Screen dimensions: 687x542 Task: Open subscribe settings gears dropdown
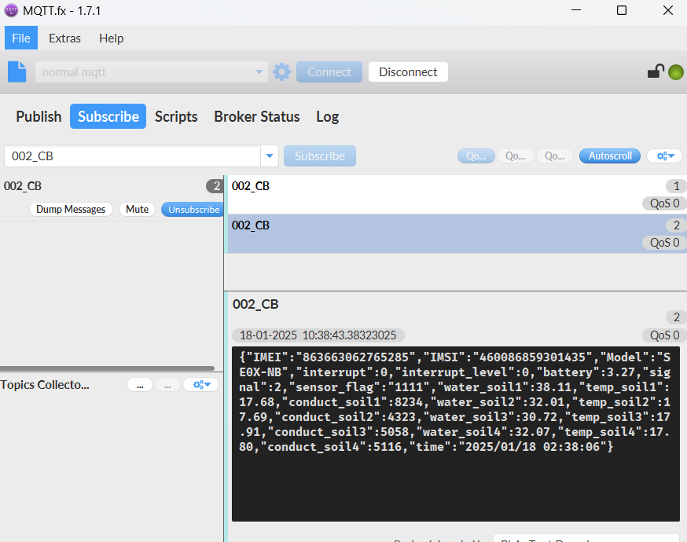665,156
